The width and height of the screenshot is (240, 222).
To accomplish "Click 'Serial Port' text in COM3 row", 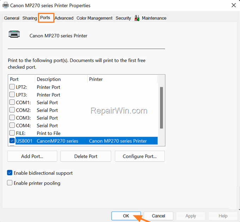I will click(47, 118).
